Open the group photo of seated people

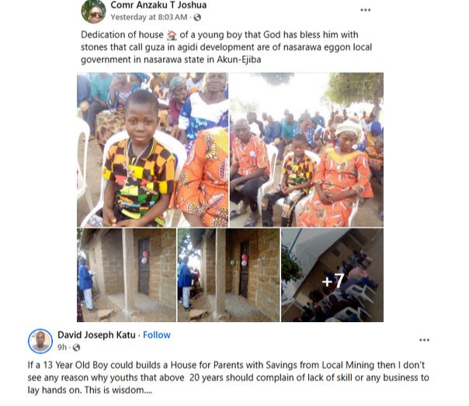[307, 149]
